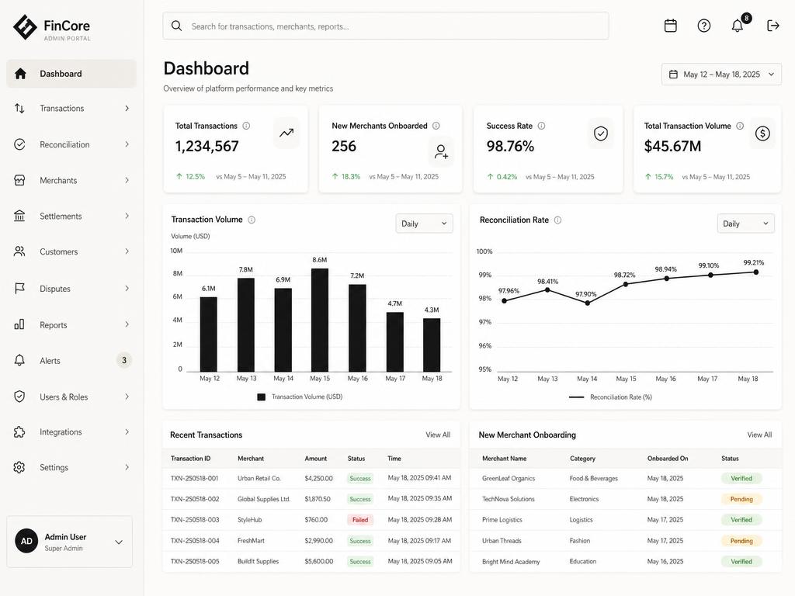Expand the Reconciliation submenu chevron
795x596 pixels.
tap(127, 144)
